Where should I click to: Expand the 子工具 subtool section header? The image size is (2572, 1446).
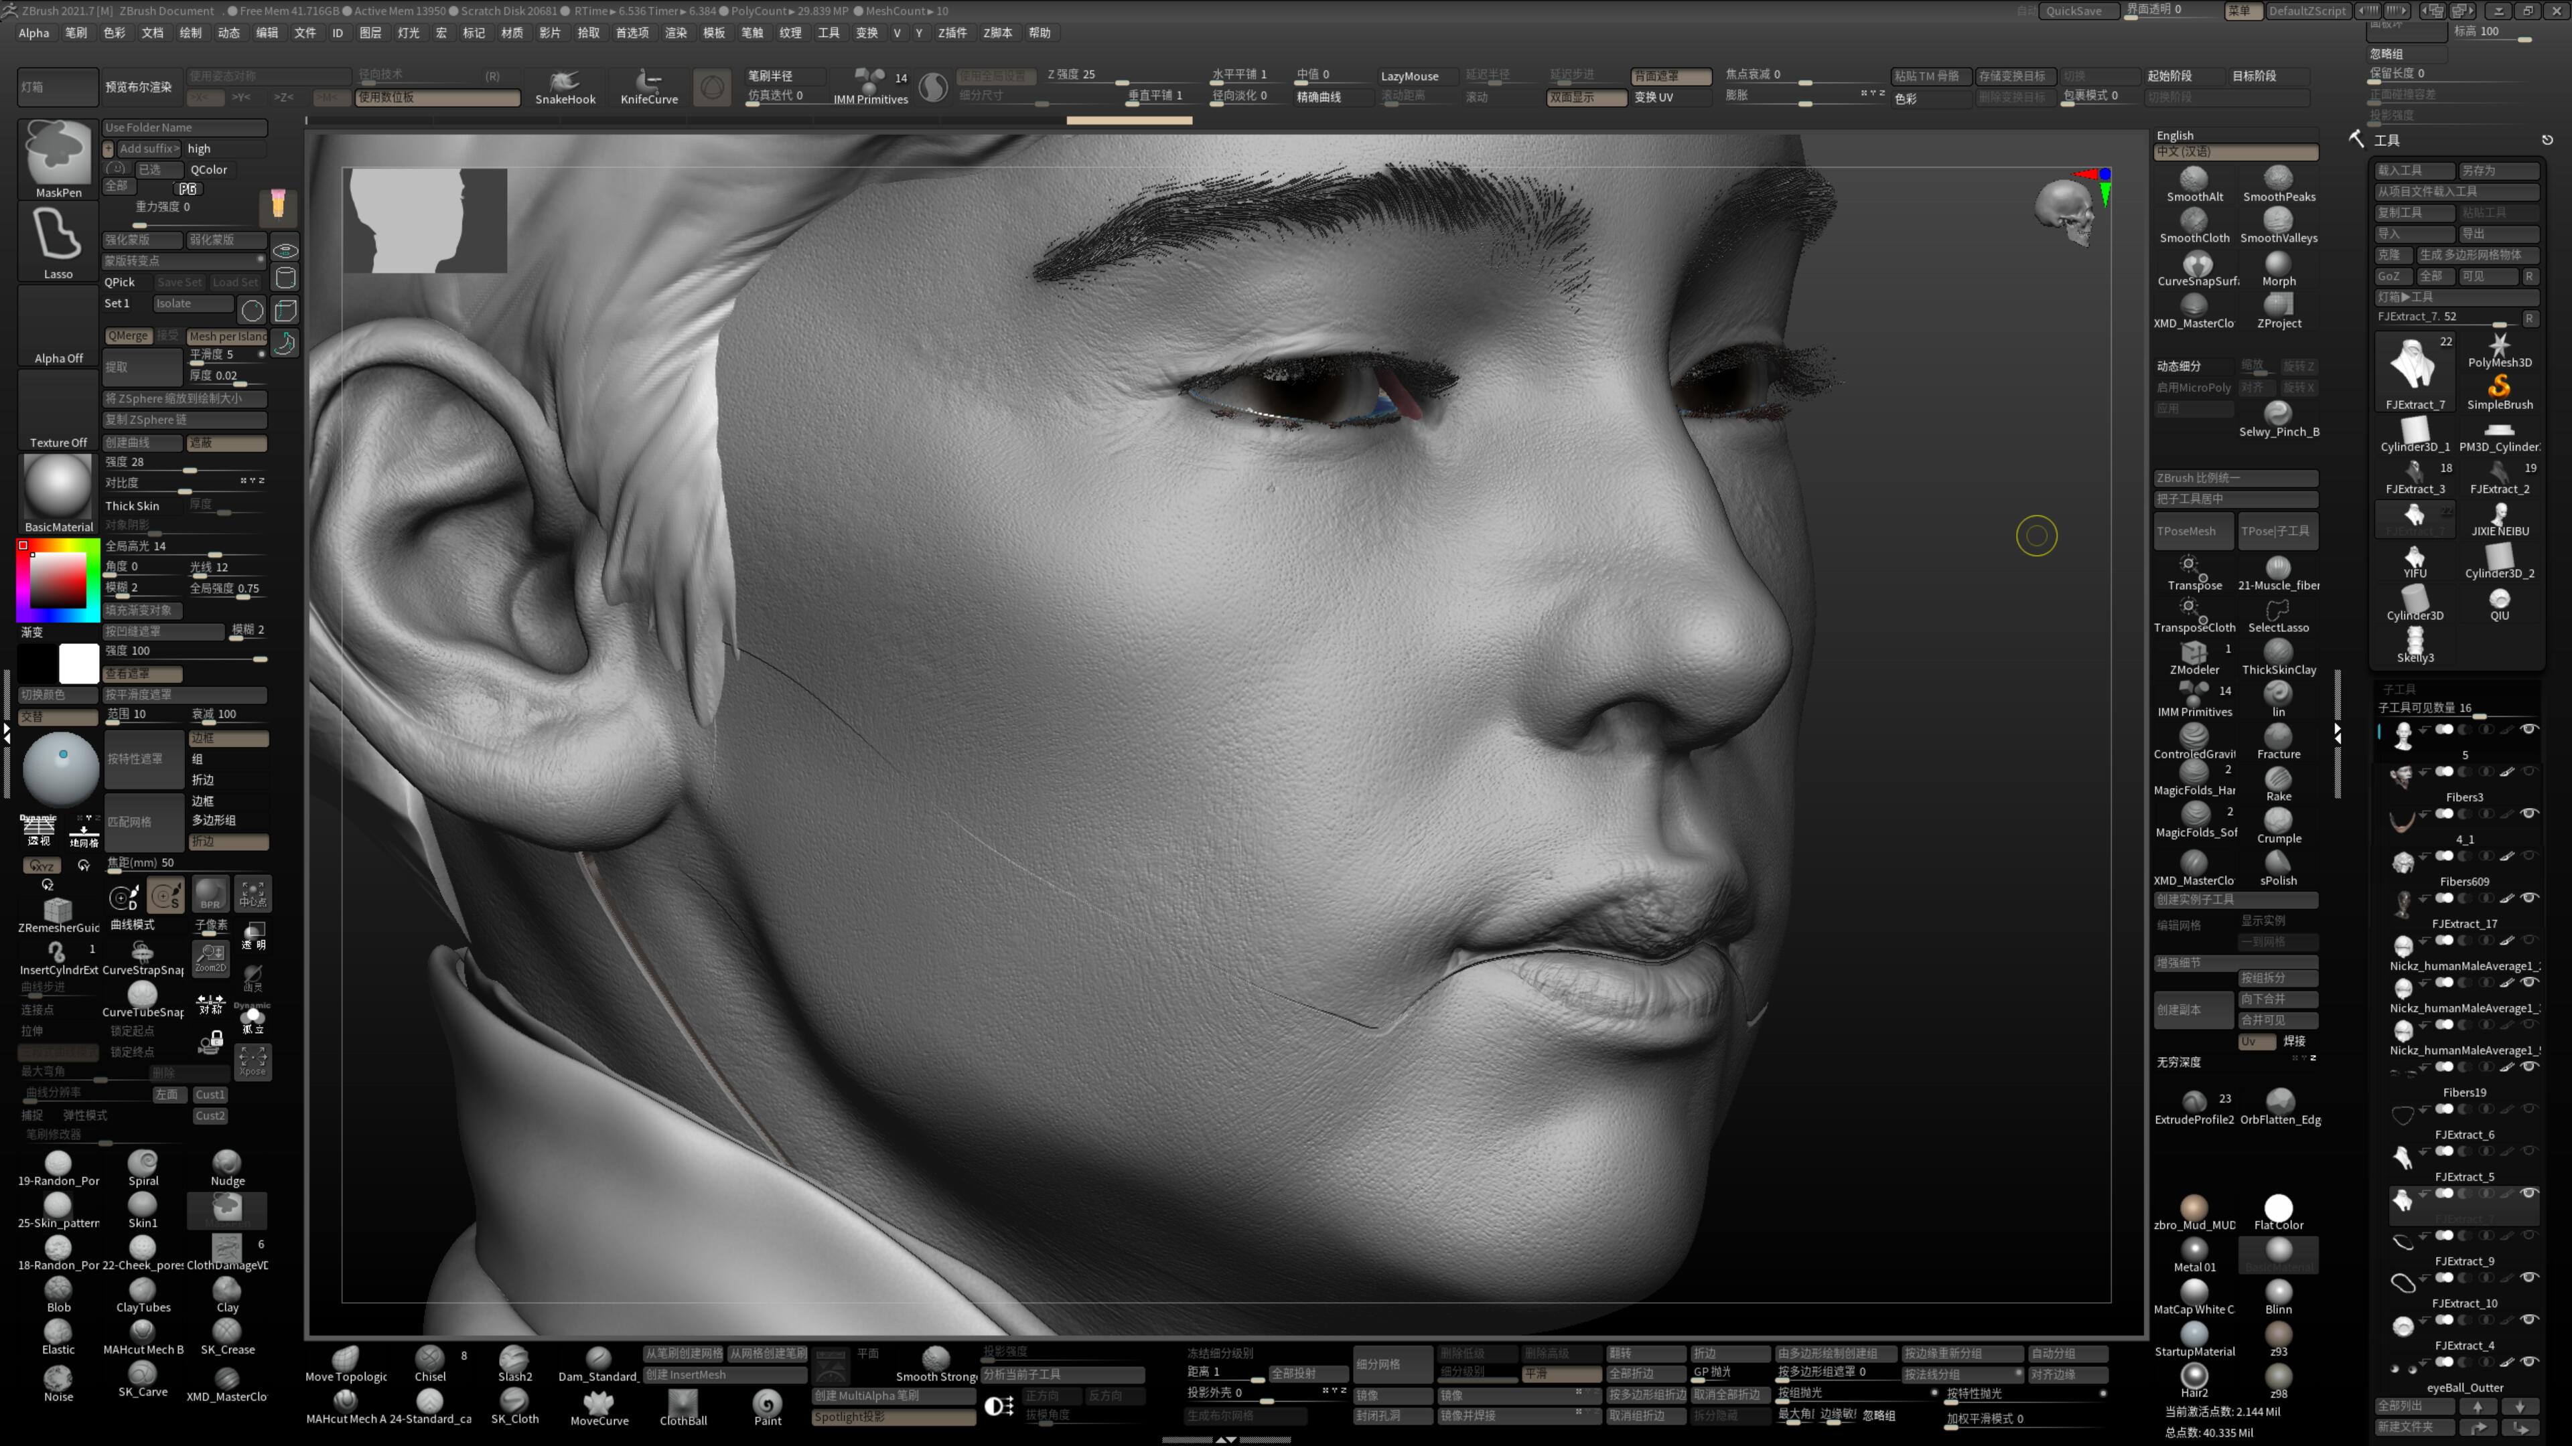coord(2399,689)
